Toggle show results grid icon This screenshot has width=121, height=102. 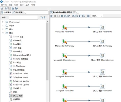coord(88,16)
